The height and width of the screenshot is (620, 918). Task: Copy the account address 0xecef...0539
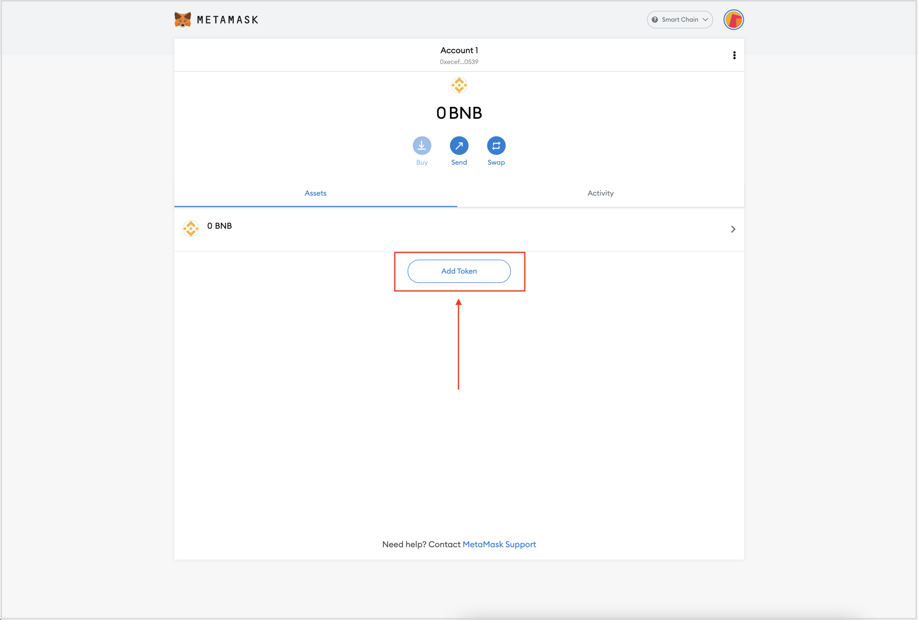[x=459, y=62]
